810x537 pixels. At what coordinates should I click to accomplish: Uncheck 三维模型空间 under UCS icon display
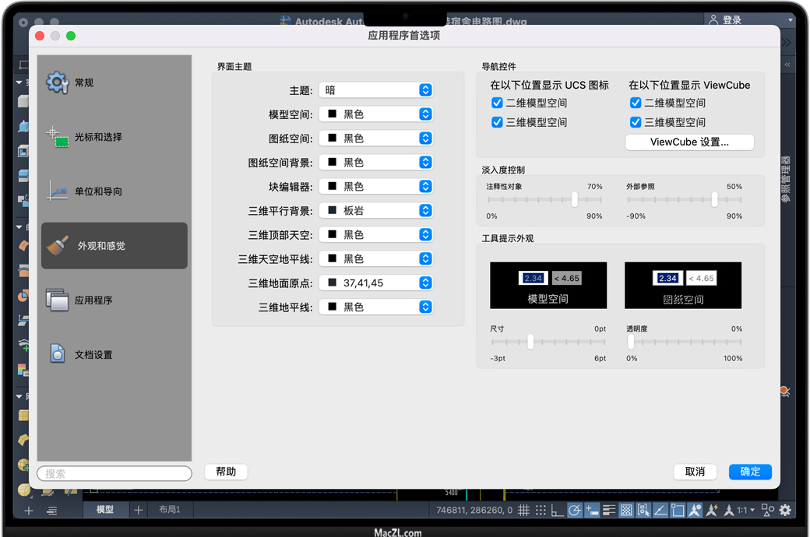(497, 122)
